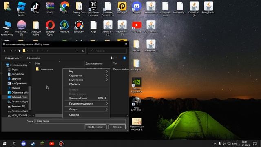Click the volume icon in system tray

click(x=224, y=143)
